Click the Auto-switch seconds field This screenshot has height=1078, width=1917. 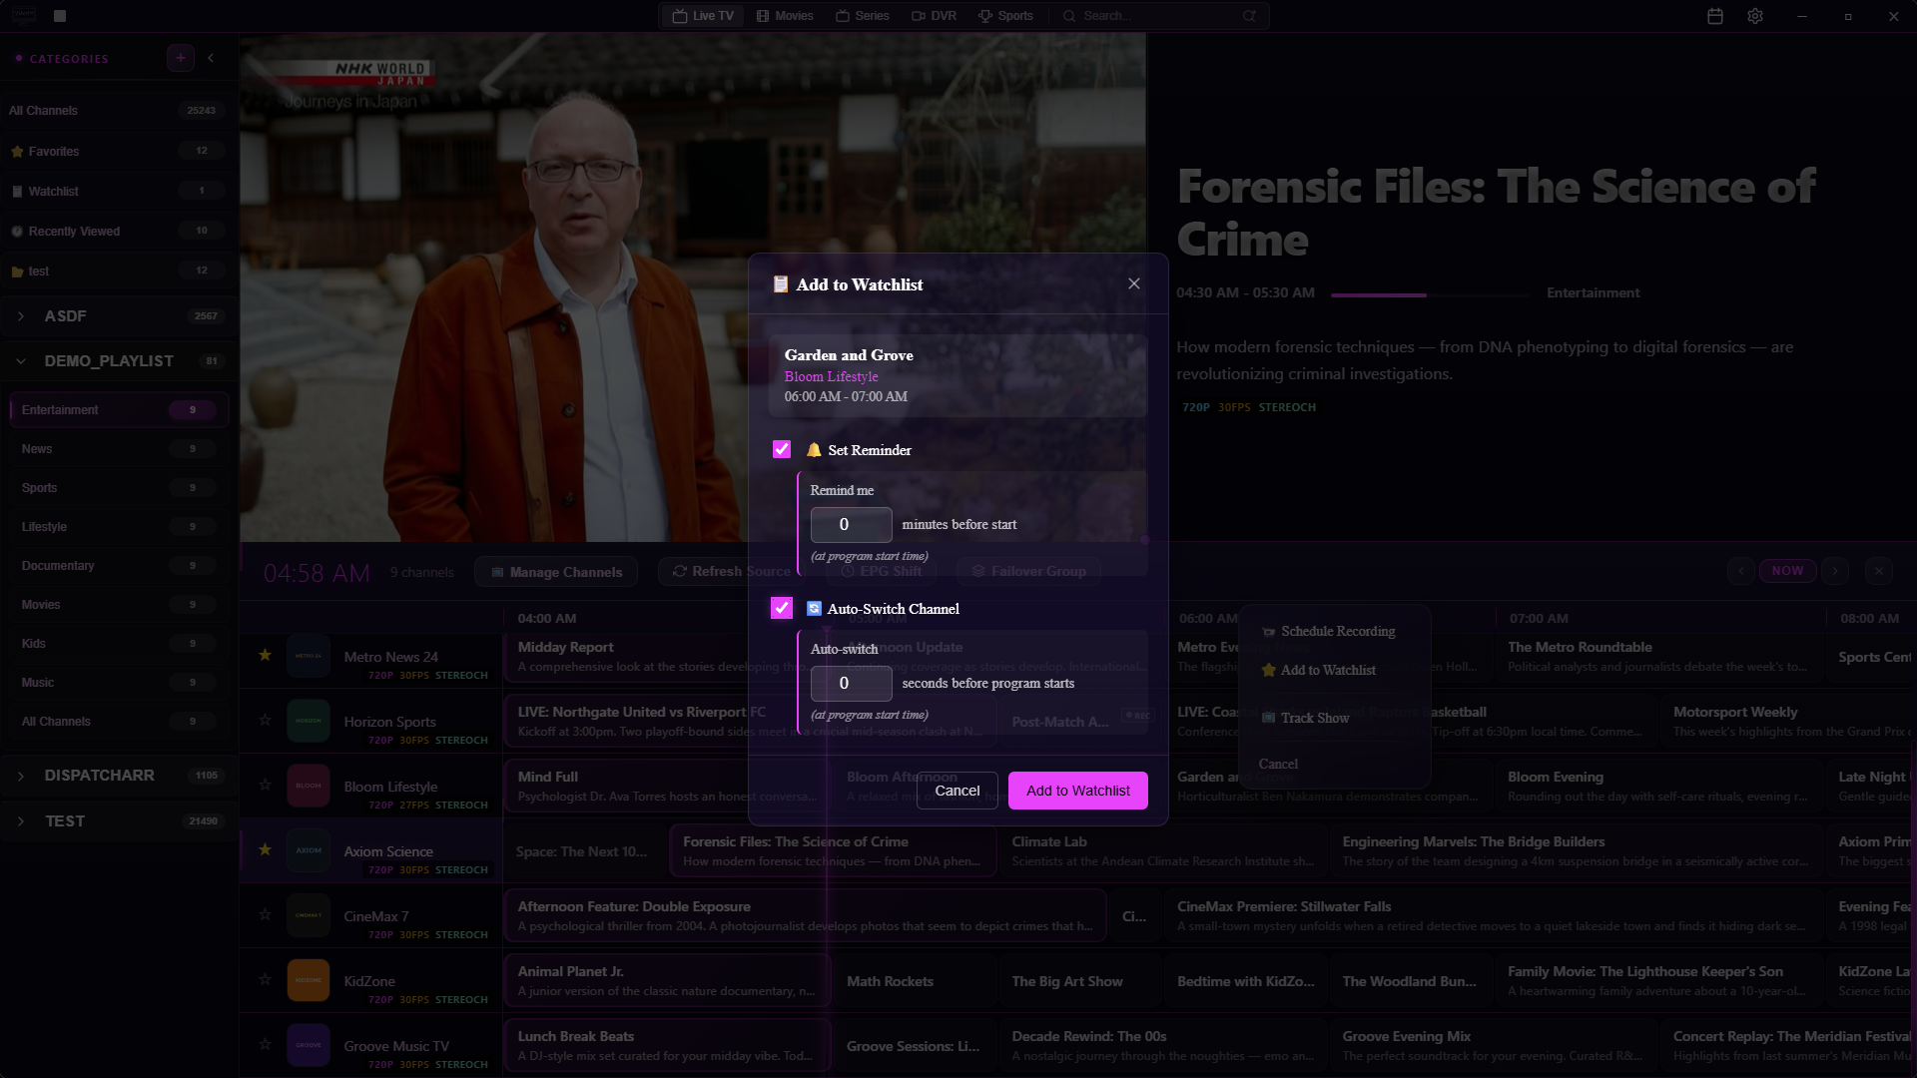[852, 684]
